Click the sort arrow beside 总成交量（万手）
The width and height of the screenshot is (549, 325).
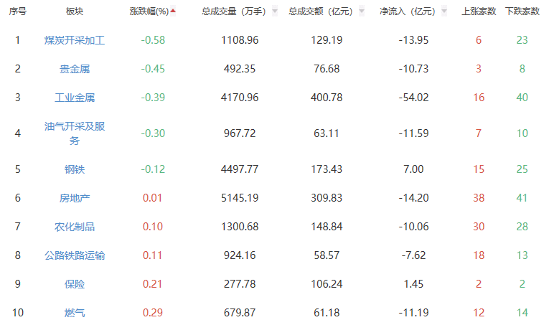[x=275, y=11]
